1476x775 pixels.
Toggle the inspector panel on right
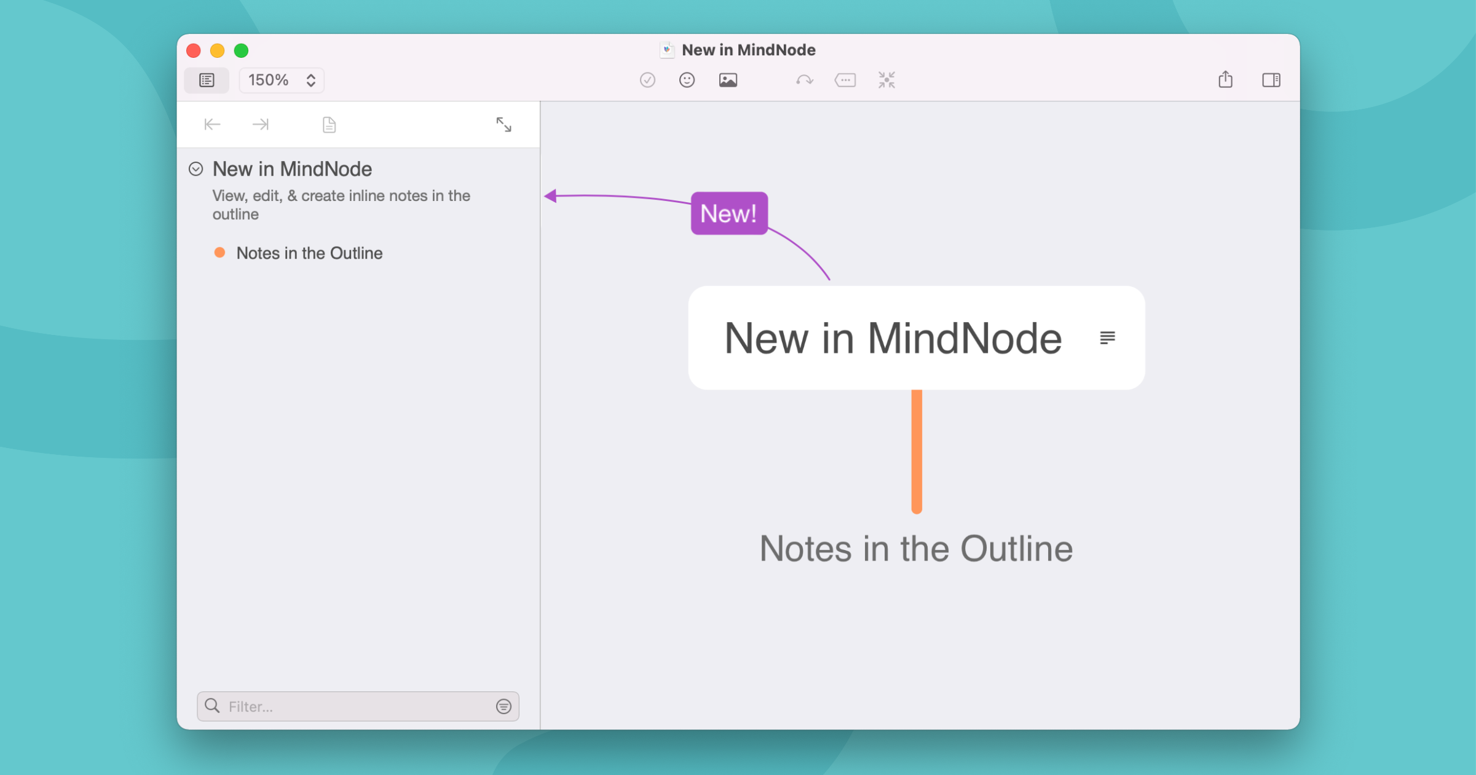click(x=1271, y=80)
